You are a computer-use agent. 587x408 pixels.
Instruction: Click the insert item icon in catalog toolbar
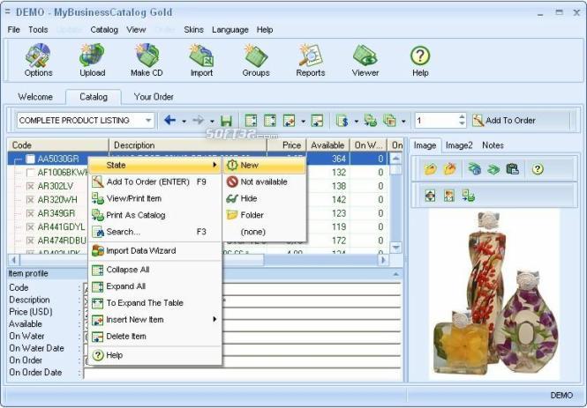(289, 121)
